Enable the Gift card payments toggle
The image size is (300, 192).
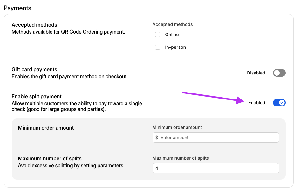coord(279,73)
